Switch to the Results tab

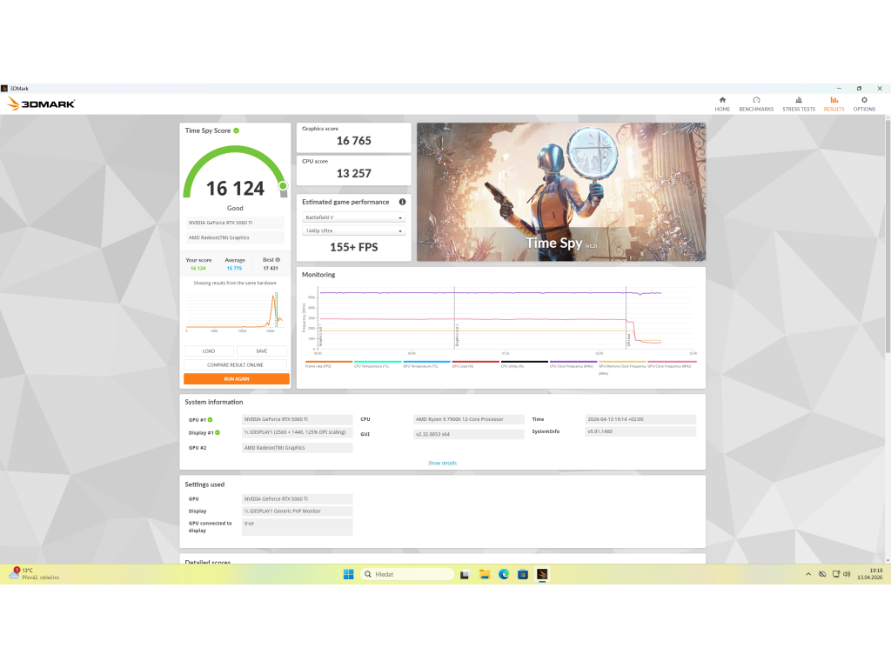point(834,104)
